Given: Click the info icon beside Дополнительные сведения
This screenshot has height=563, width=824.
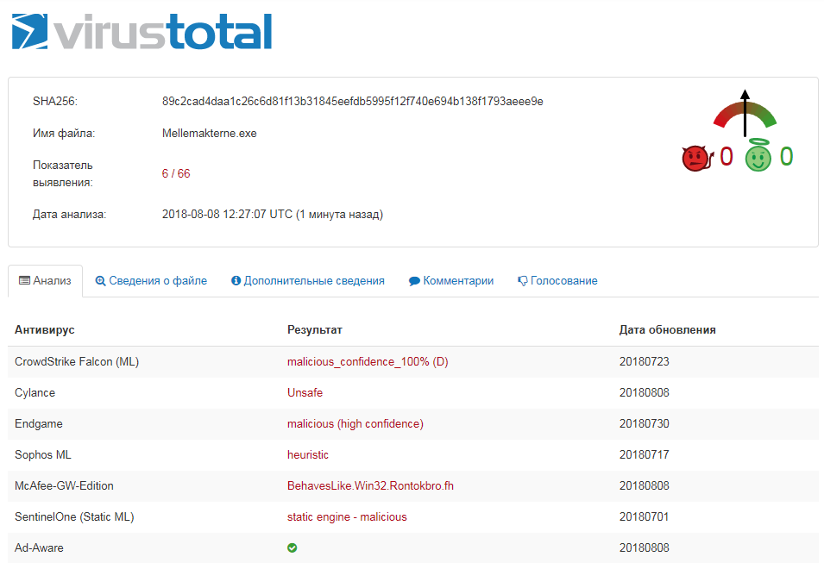Looking at the screenshot, I should 236,281.
